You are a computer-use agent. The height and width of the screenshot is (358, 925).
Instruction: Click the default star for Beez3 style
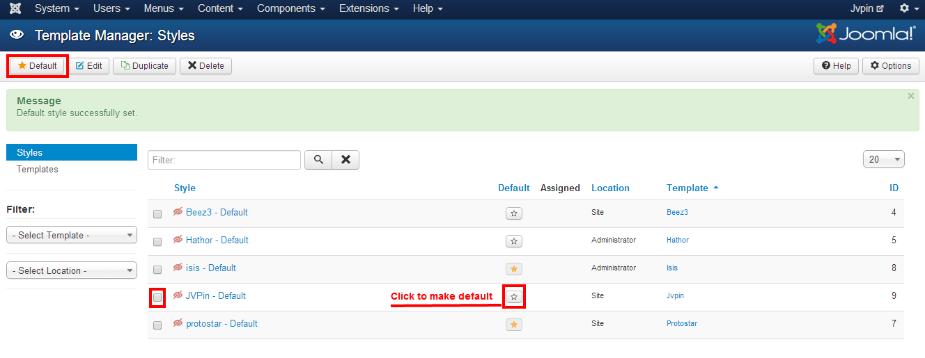click(x=514, y=213)
